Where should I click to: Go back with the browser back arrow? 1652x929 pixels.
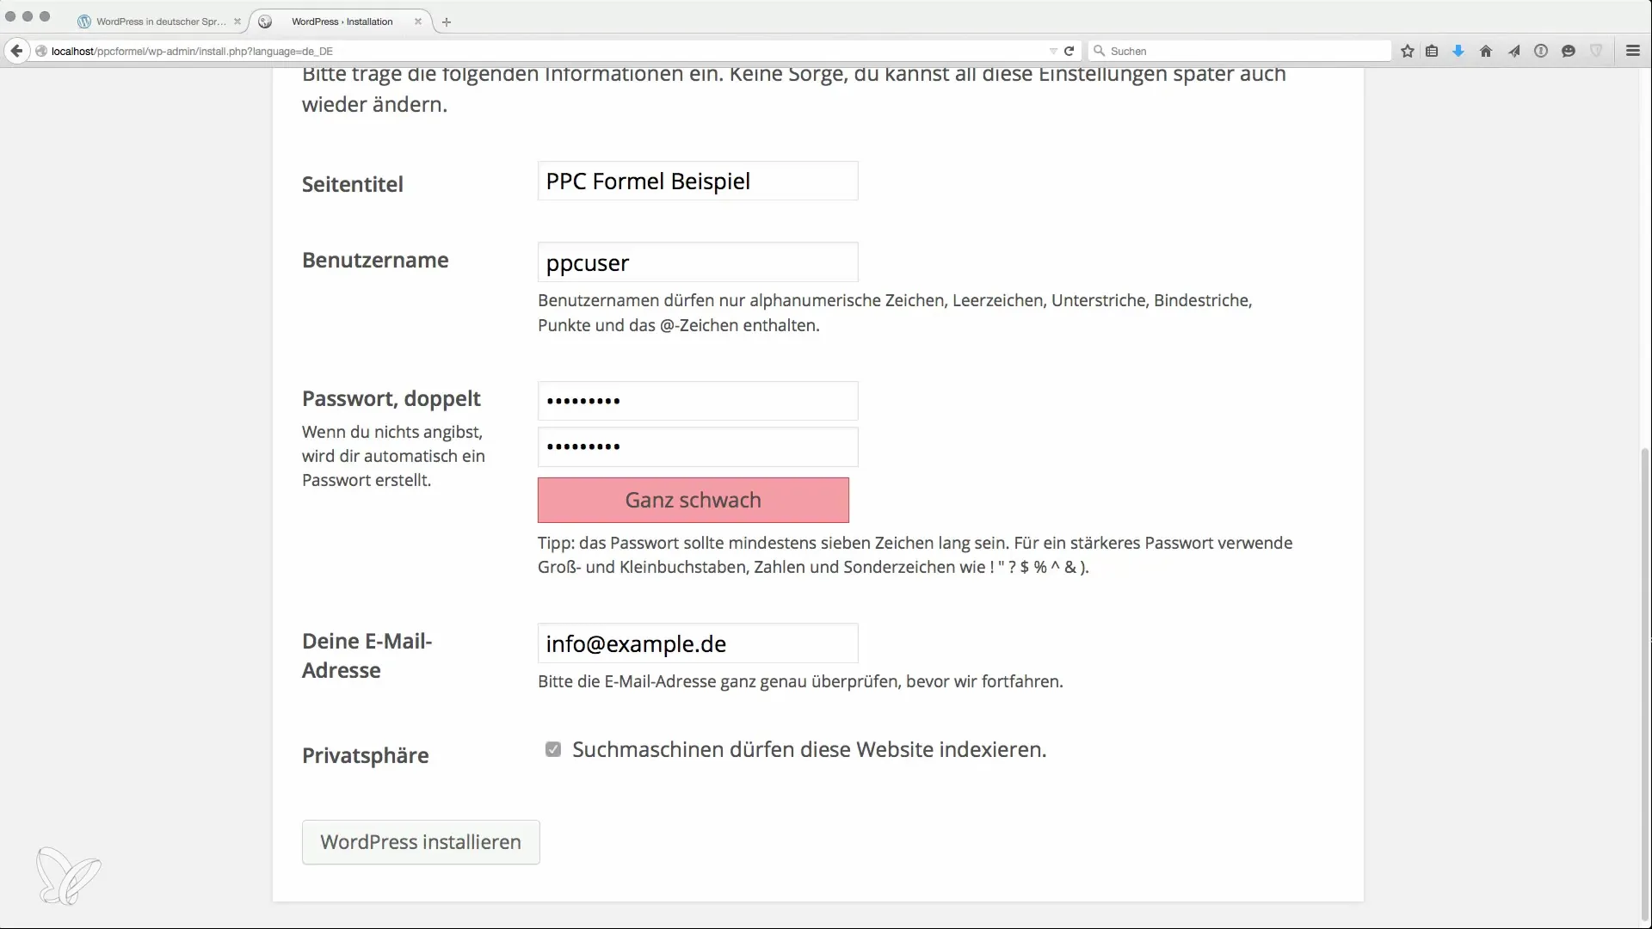pyautogui.click(x=16, y=51)
